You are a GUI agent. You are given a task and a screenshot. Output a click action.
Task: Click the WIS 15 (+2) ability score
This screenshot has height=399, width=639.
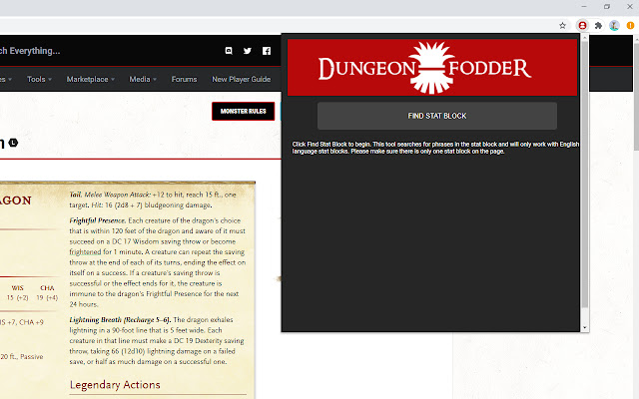[x=18, y=293]
